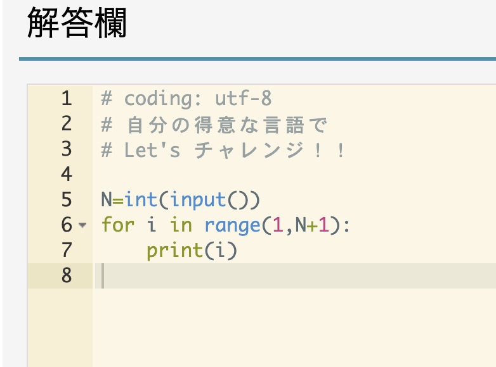Image resolution: width=496 pixels, height=367 pixels.
Task: Click the print(i) statement
Action: tap(192, 251)
